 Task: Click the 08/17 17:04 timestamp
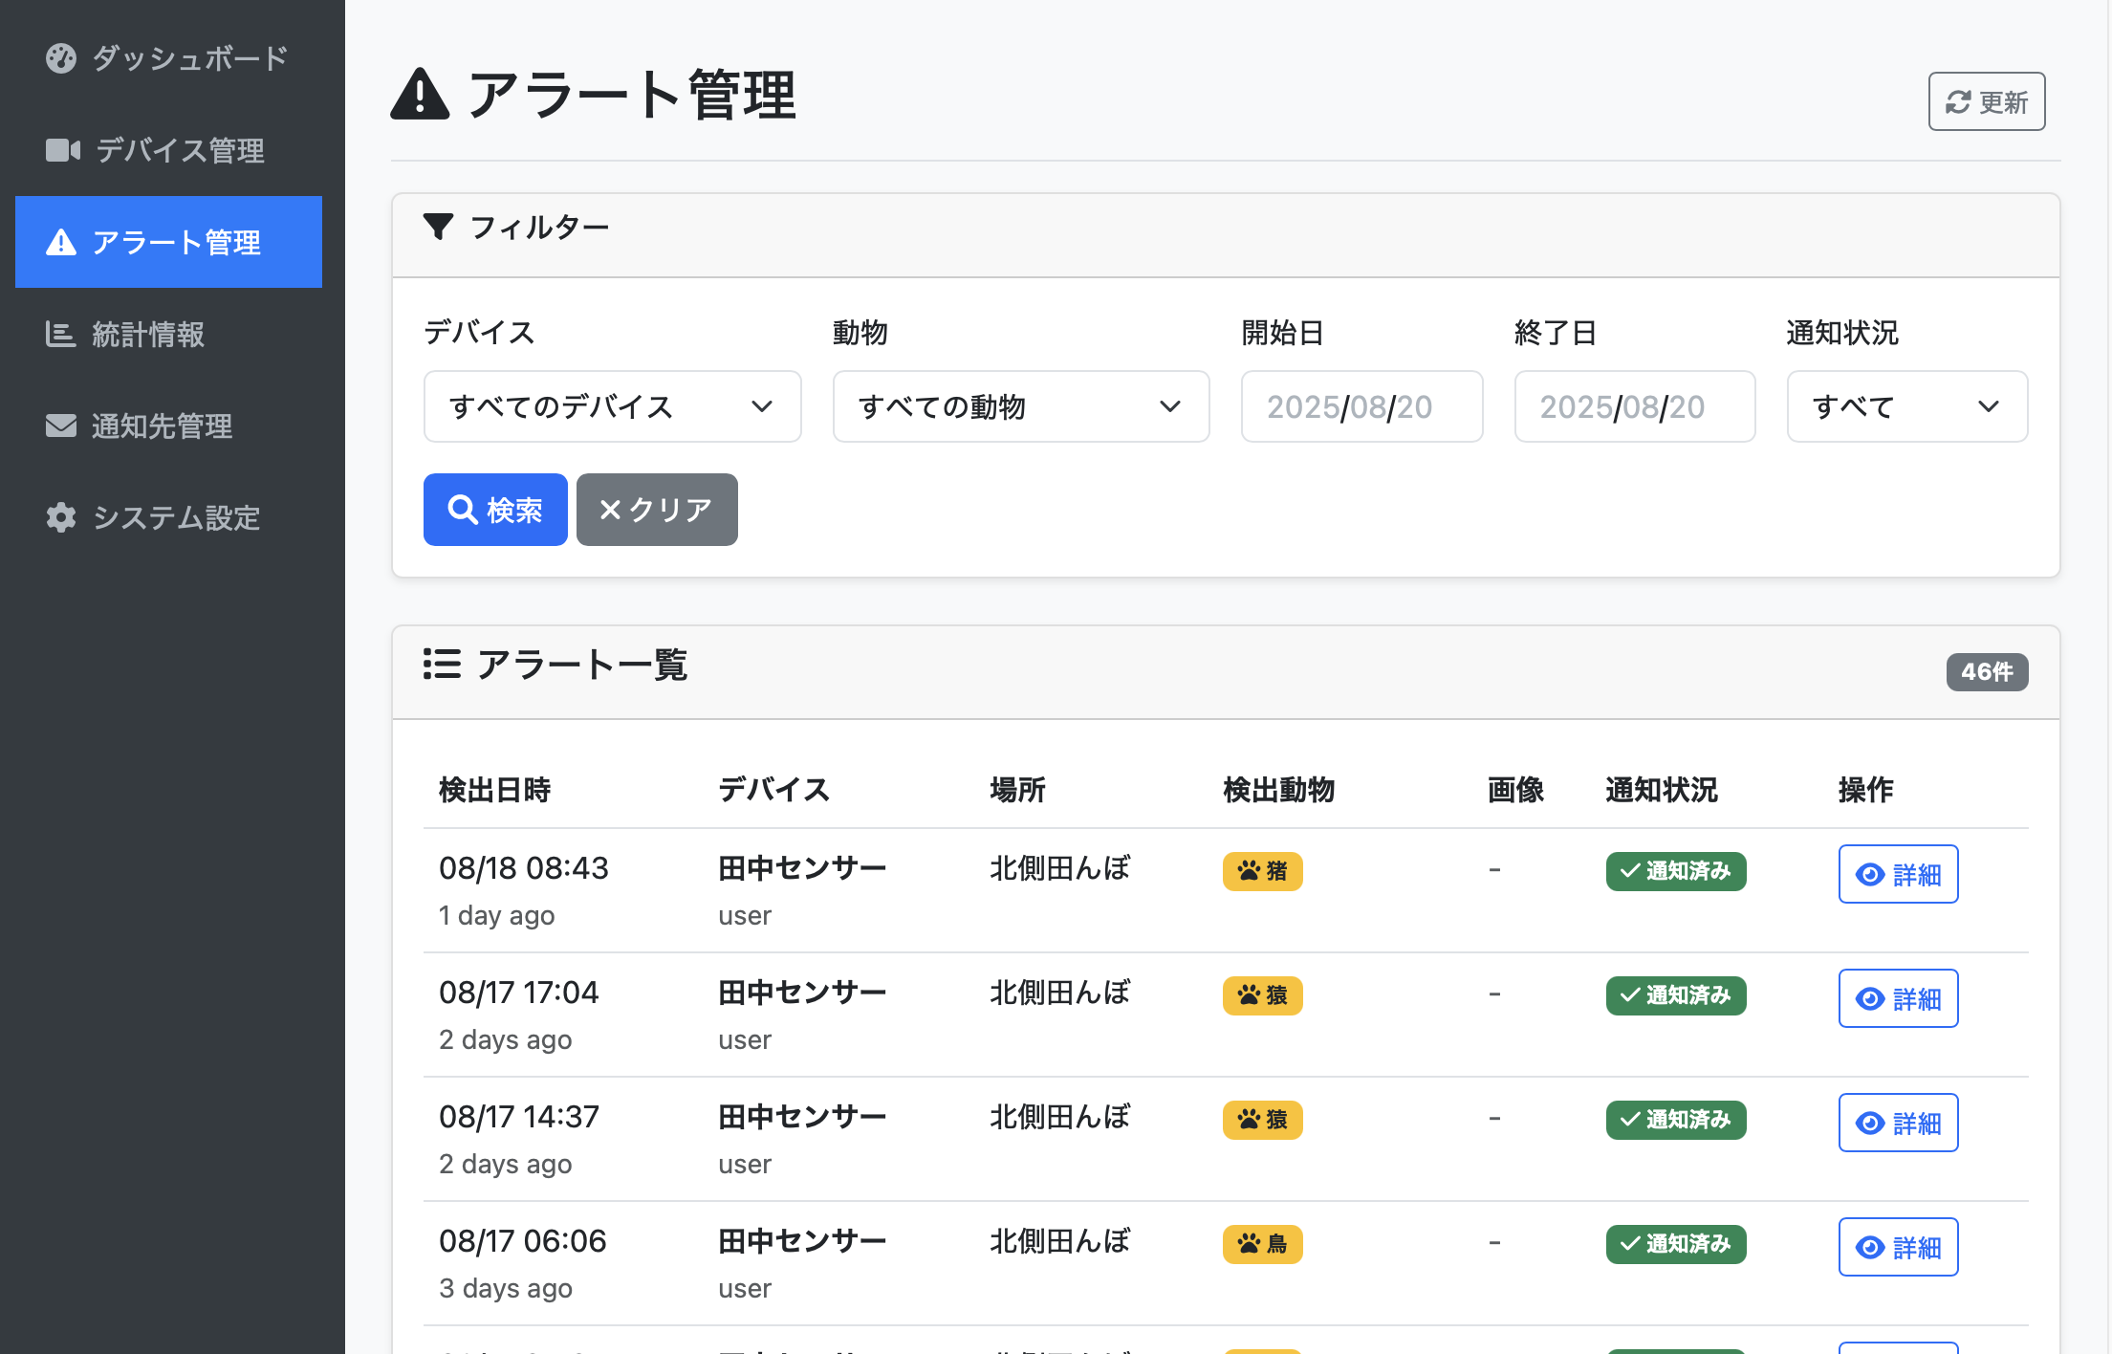518,993
